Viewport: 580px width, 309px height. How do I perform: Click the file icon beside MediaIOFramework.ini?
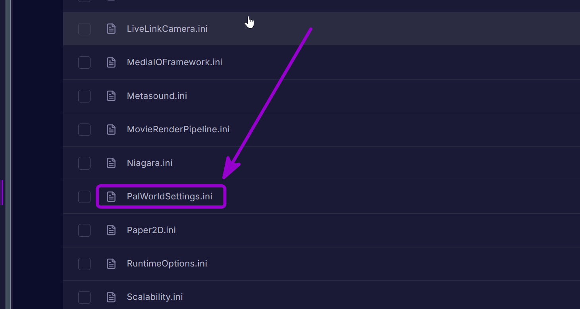[x=111, y=62]
